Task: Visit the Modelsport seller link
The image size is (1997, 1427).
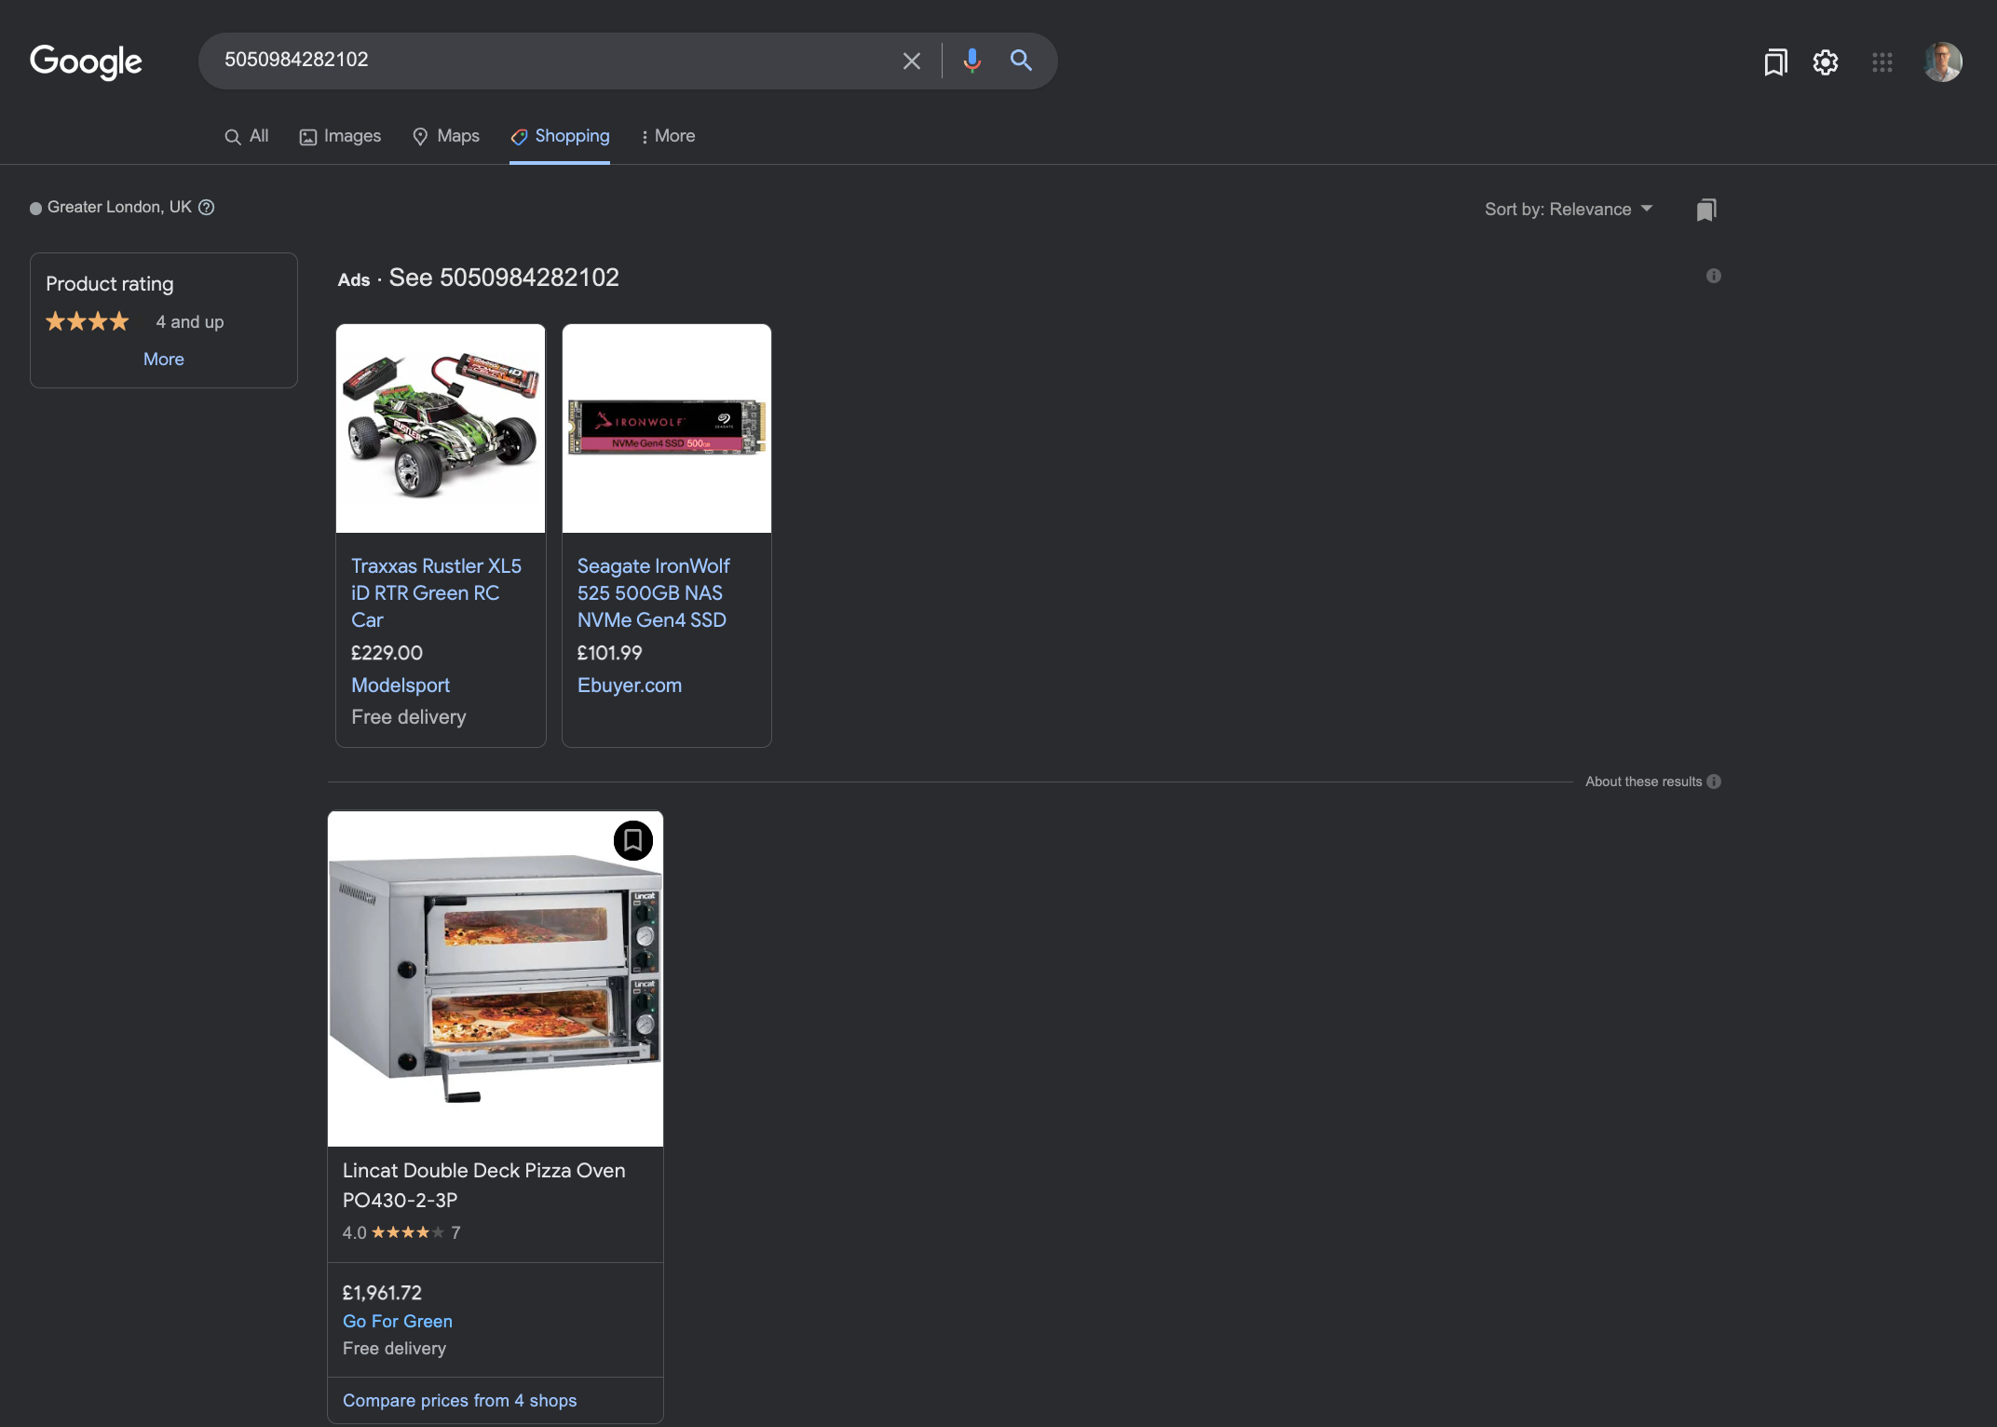Action: coord(401,686)
